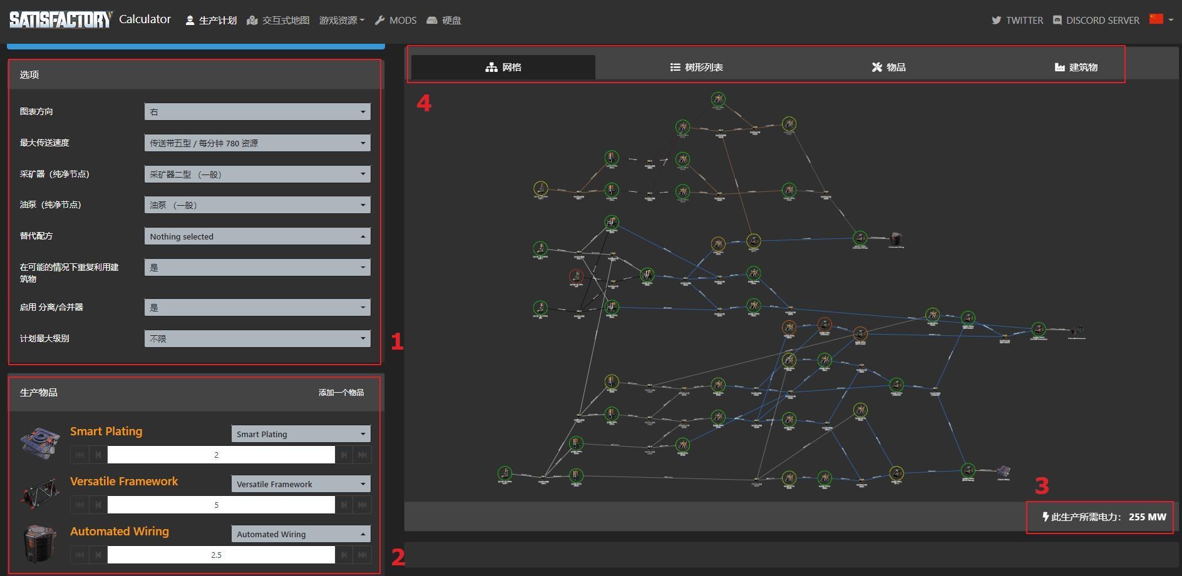Image resolution: width=1182 pixels, height=576 pixels.
Task: Open the 替代配方 alternate recipes dropdown
Action: point(257,236)
